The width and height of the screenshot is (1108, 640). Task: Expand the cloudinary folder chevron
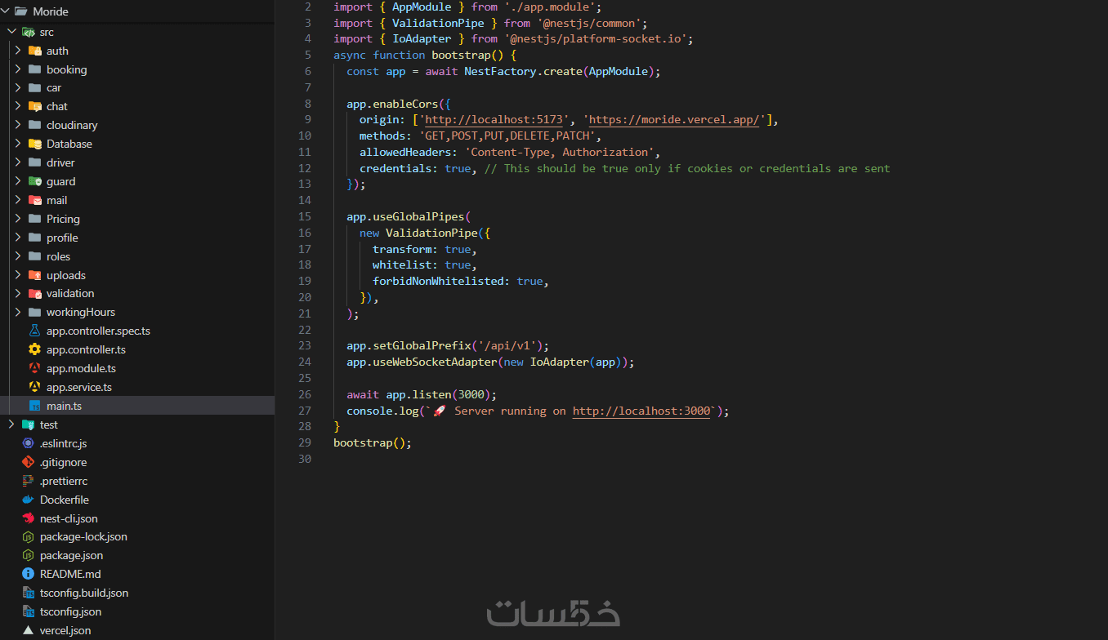(x=18, y=125)
